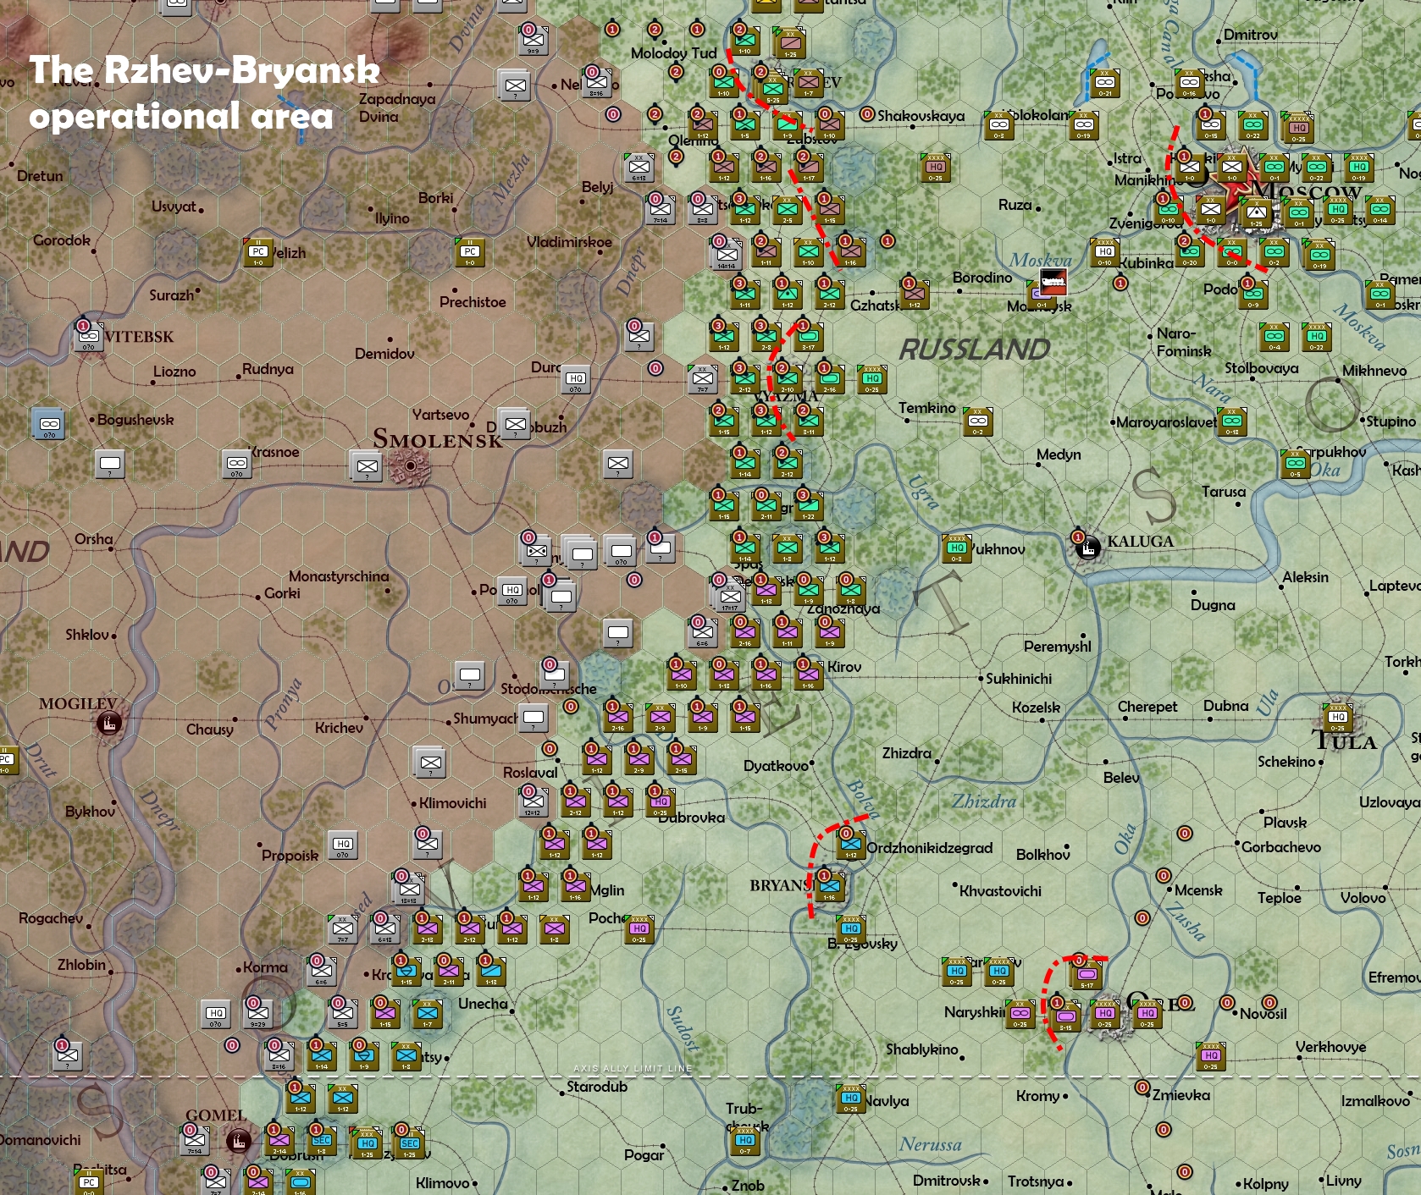Select the 'Khvastovichi' town label
Viewport: 1421px width, 1195px height.
[x=1000, y=891]
